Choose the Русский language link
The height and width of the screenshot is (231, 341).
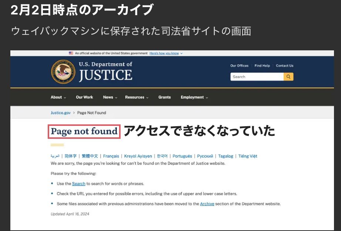205,156
